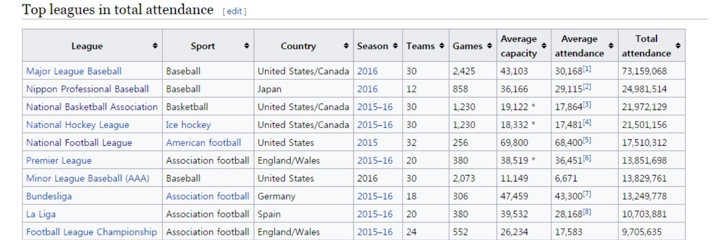Image resolution: width=715 pixels, height=240 pixels.
Task: Open National Basketball Association article
Action: [x=92, y=107]
